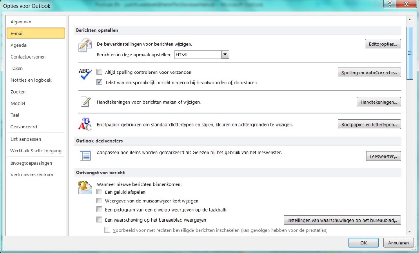Select the Mobiel category

(36, 103)
